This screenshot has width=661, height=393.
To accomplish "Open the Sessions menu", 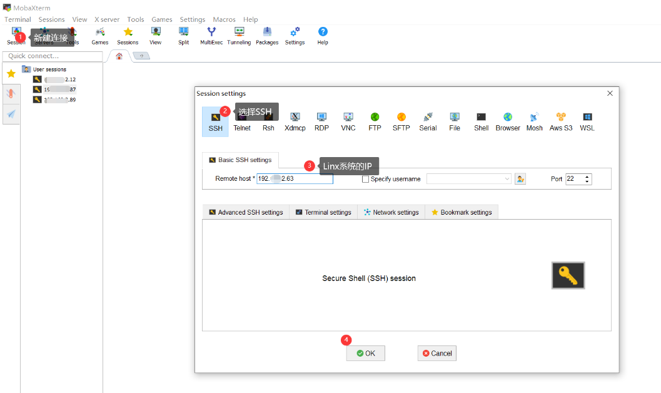I will click(x=51, y=19).
